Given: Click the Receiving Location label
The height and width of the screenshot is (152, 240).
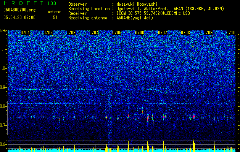Looking at the screenshot, I should 89,9.
